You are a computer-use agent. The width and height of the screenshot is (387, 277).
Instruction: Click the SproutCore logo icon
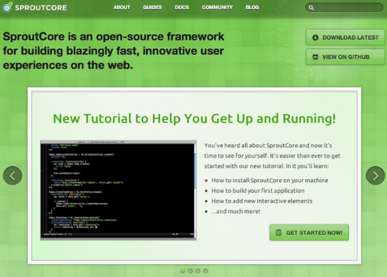click(7, 7)
